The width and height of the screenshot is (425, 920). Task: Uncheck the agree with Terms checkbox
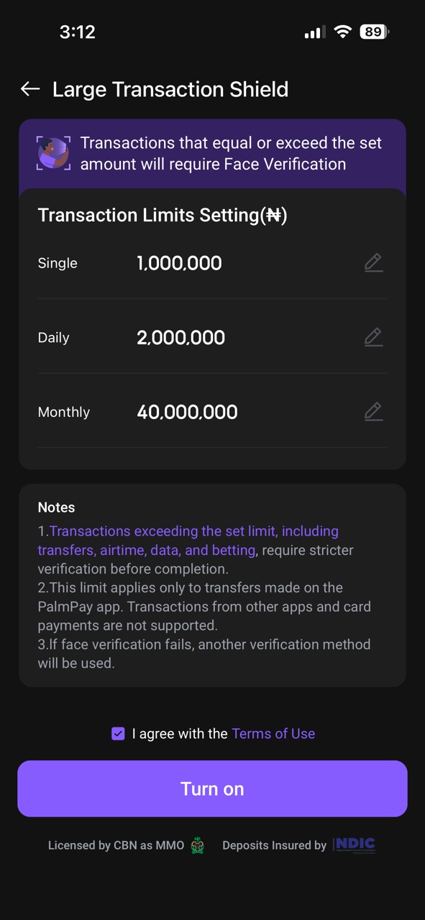coord(118,734)
